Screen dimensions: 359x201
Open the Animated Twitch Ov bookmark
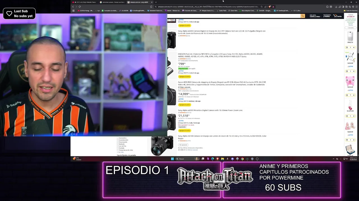coord(155,11)
